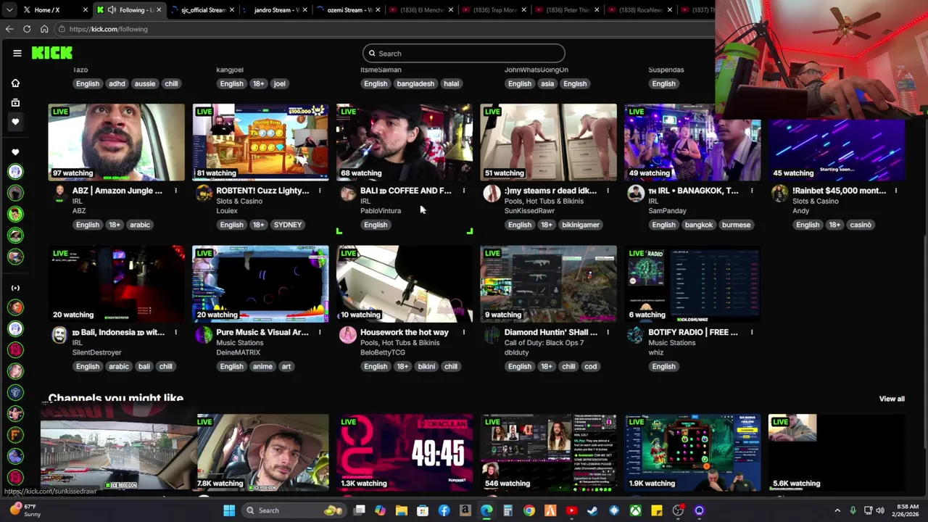
Task: Open the 49:45 countdown stream thumbnail
Action: pyautogui.click(x=405, y=452)
